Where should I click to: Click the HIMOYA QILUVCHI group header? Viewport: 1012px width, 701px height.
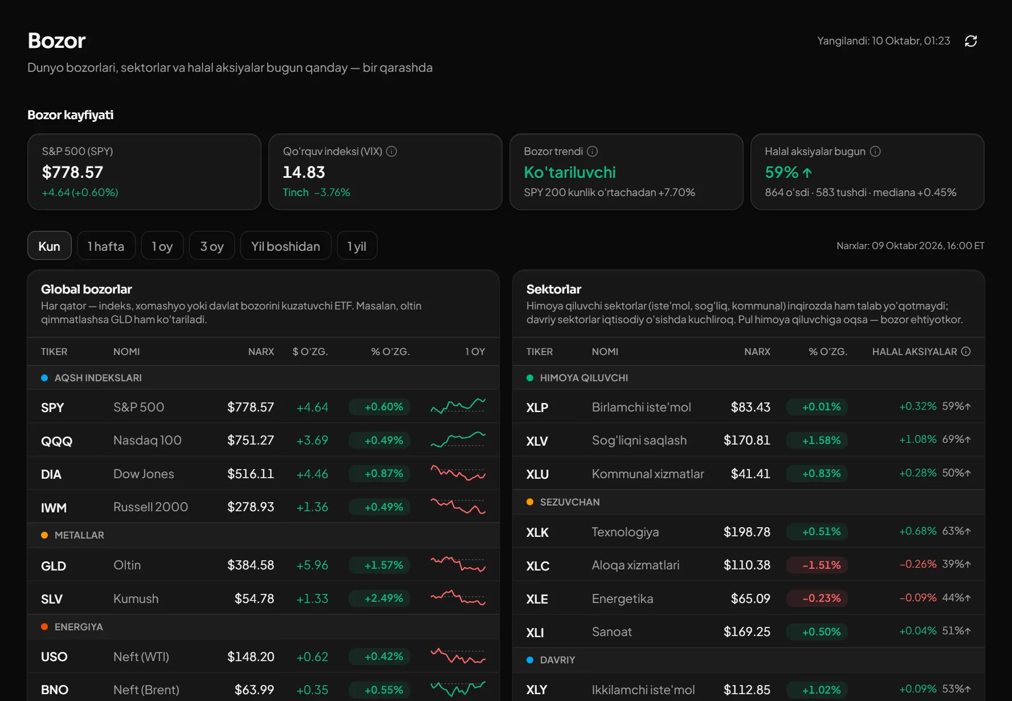749,378
